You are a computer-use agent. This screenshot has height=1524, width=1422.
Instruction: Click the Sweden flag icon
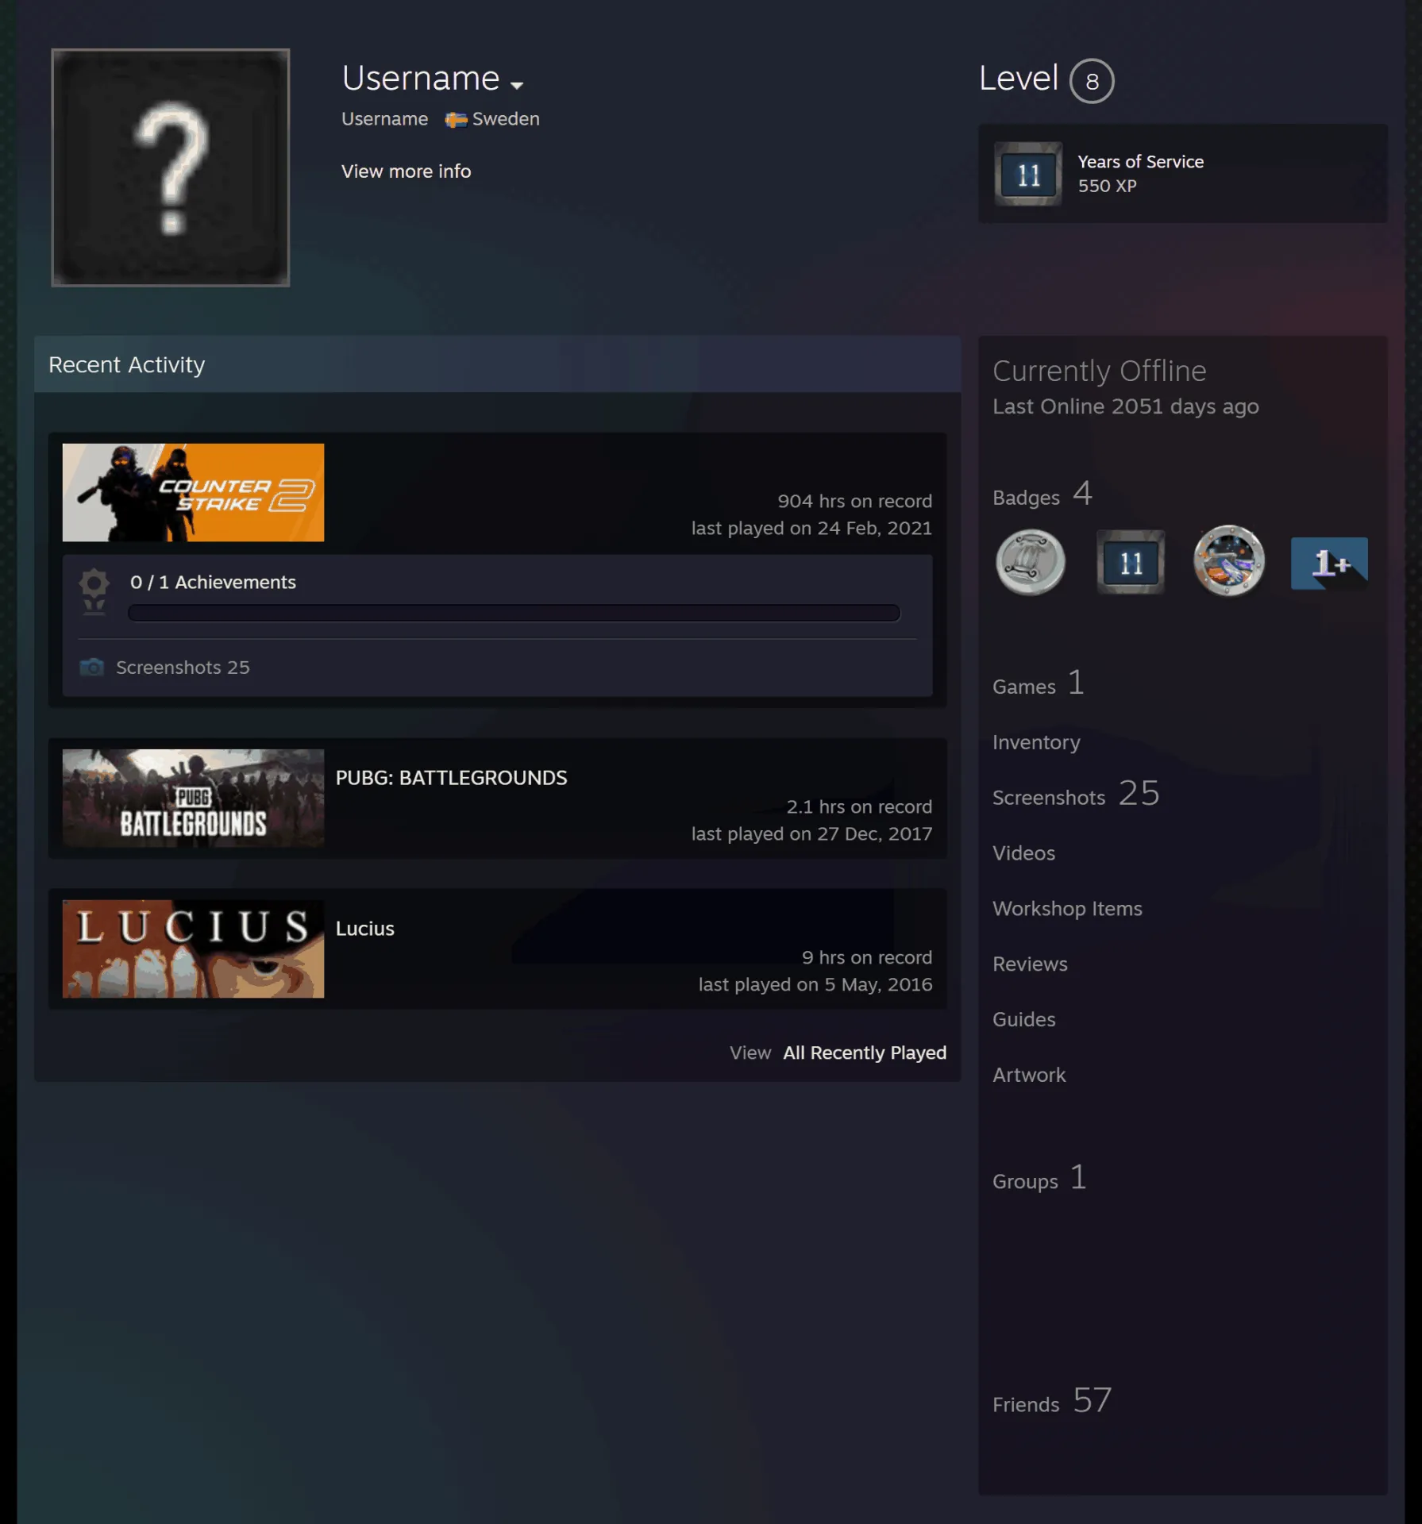[456, 120]
